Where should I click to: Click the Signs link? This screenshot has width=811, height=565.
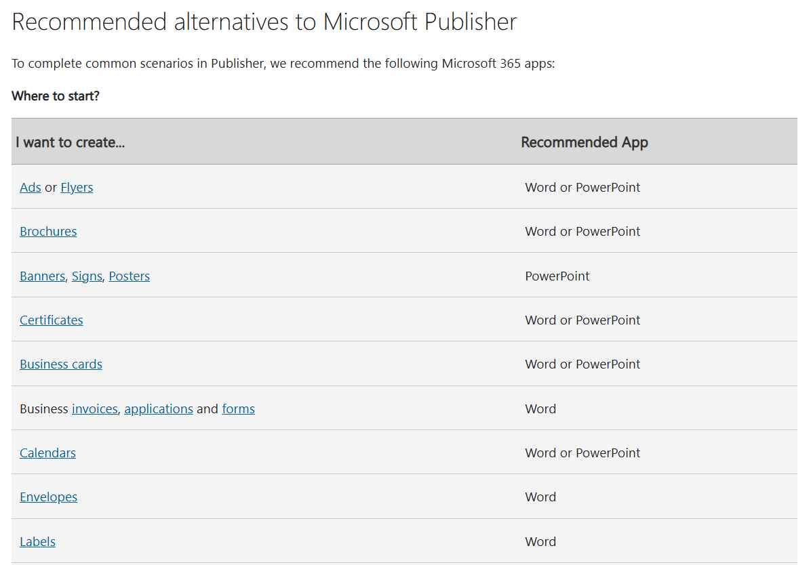click(87, 276)
